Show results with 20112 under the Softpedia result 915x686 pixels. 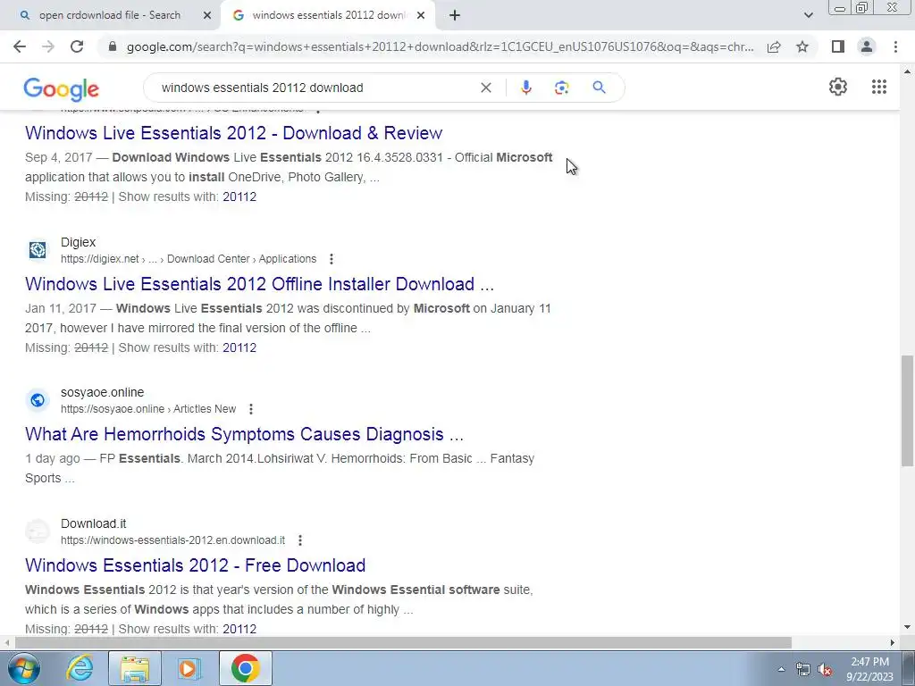tap(239, 197)
